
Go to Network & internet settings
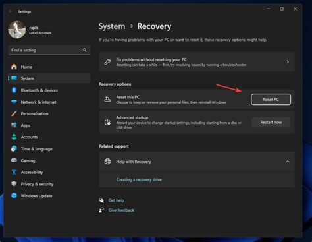[x=49, y=102]
